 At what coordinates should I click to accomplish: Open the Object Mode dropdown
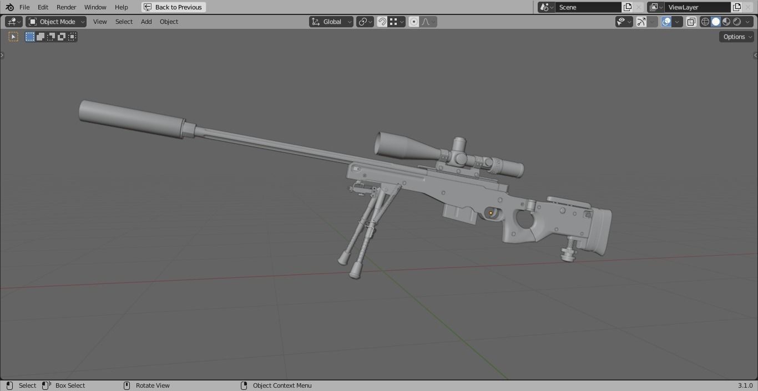pos(56,22)
